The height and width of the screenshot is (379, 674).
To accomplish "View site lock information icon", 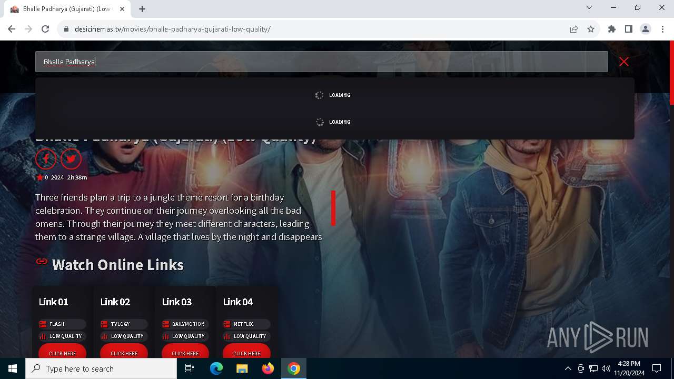I will (x=66, y=29).
